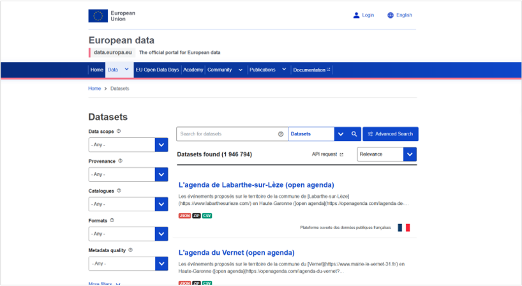Click the globe language icon
This screenshot has height=286, width=522.
pos(391,15)
